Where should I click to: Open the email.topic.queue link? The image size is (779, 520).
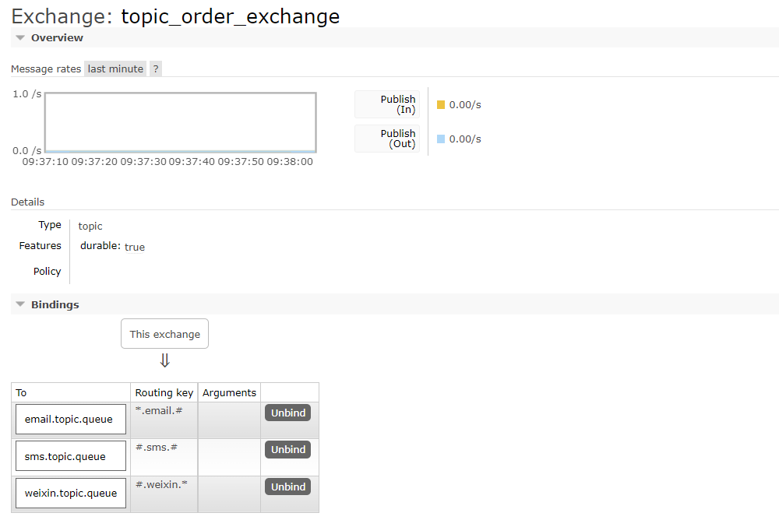click(69, 419)
